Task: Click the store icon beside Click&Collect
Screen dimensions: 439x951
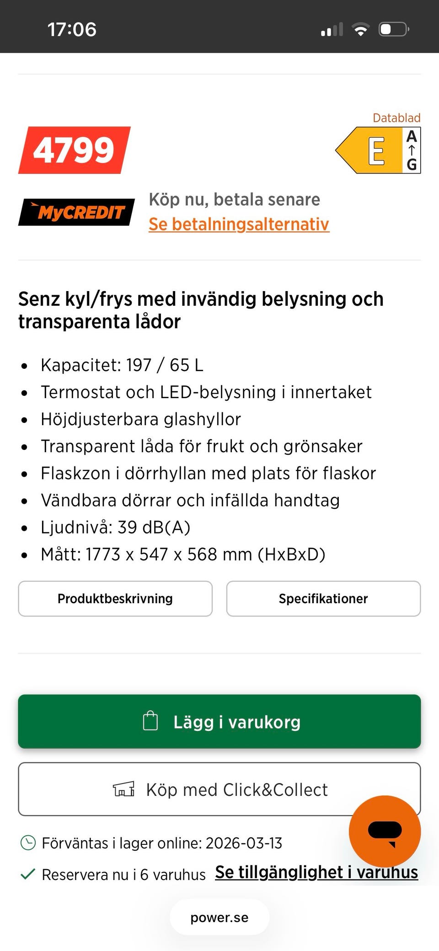Action: click(x=124, y=789)
